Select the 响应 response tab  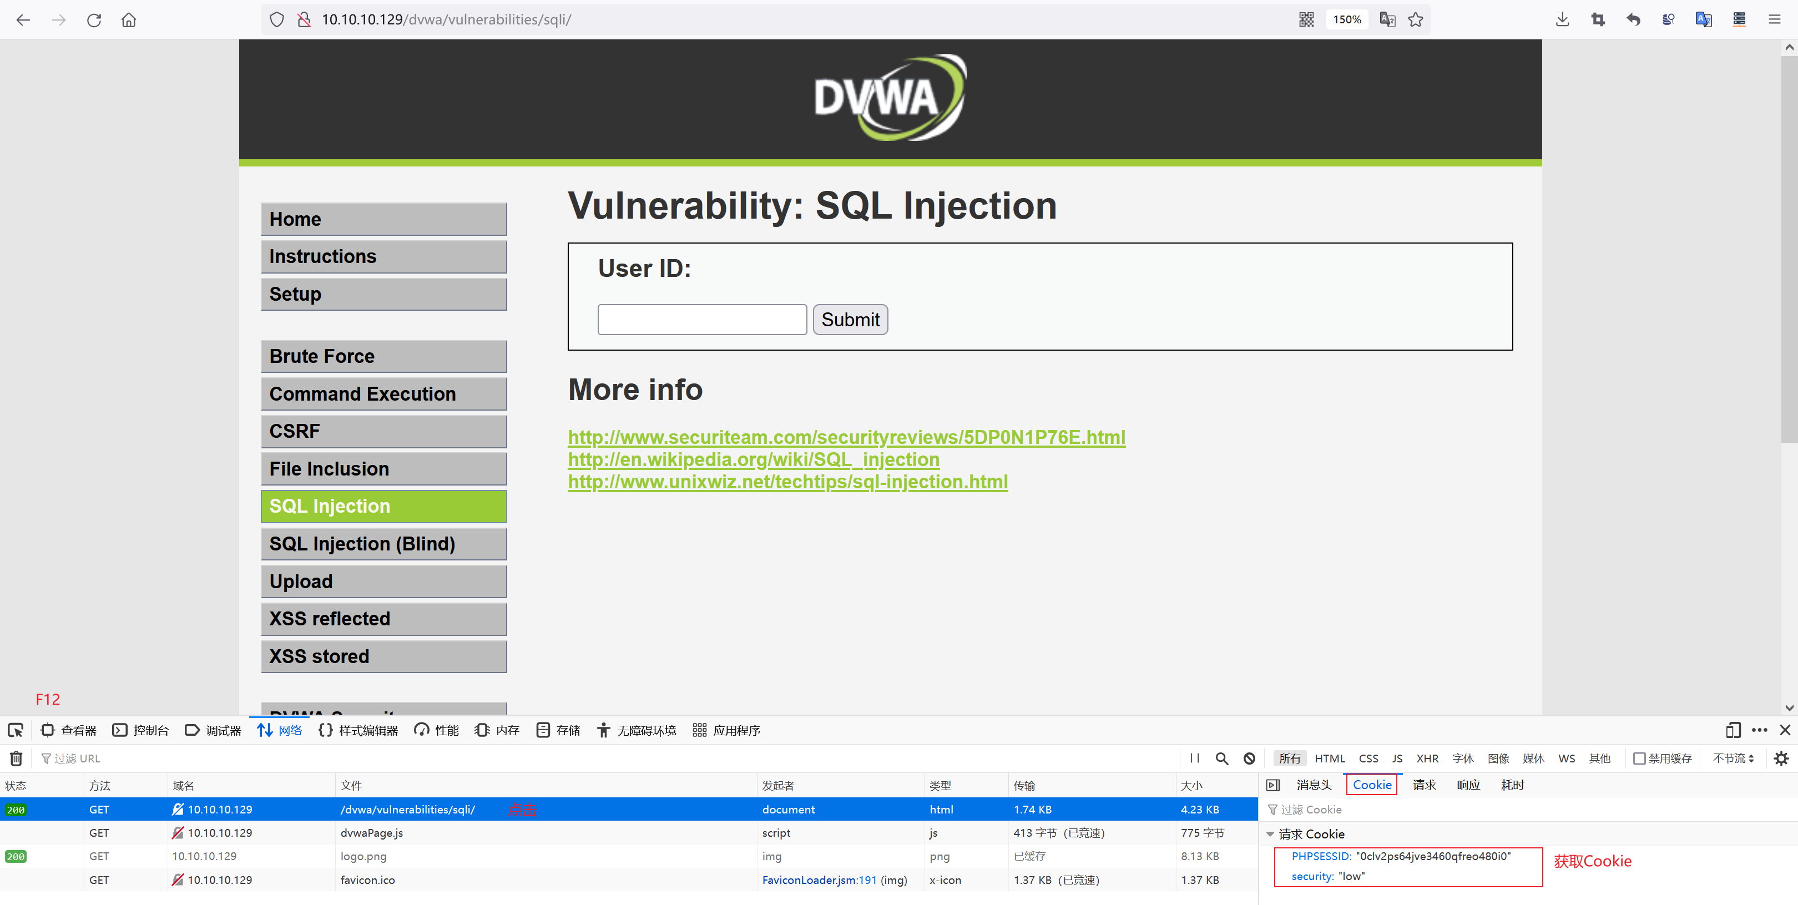[1468, 785]
